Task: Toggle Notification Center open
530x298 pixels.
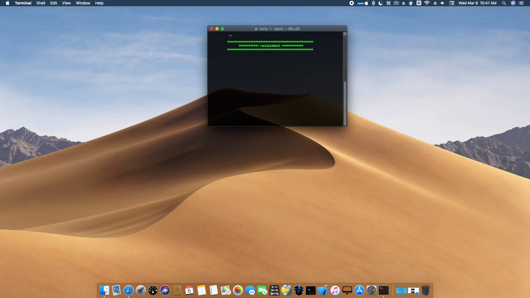Action: pyautogui.click(x=522, y=3)
